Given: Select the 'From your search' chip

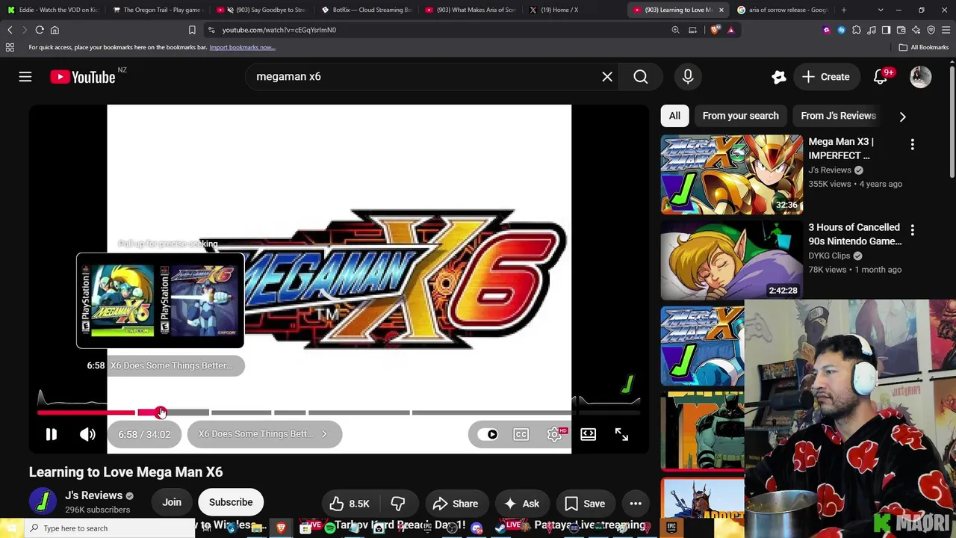Looking at the screenshot, I should pos(740,116).
